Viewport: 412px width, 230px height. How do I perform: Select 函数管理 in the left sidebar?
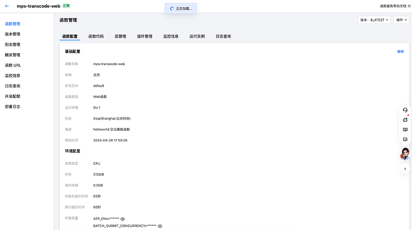click(x=13, y=24)
